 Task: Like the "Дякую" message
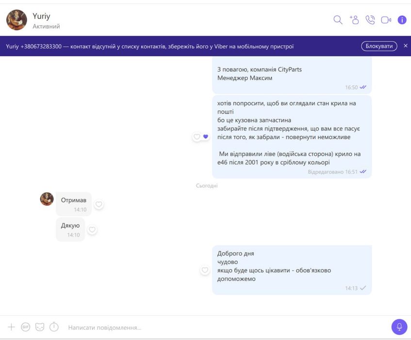click(x=92, y=230)
